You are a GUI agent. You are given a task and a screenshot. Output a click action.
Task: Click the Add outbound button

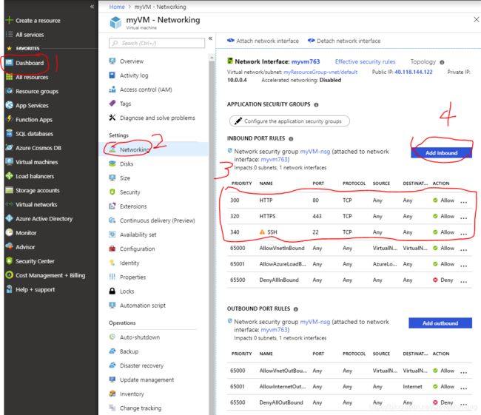pyautogui.click(x=440, y=323)
